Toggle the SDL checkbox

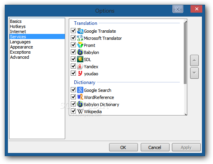pyautogui.click(x=74, y=59)
